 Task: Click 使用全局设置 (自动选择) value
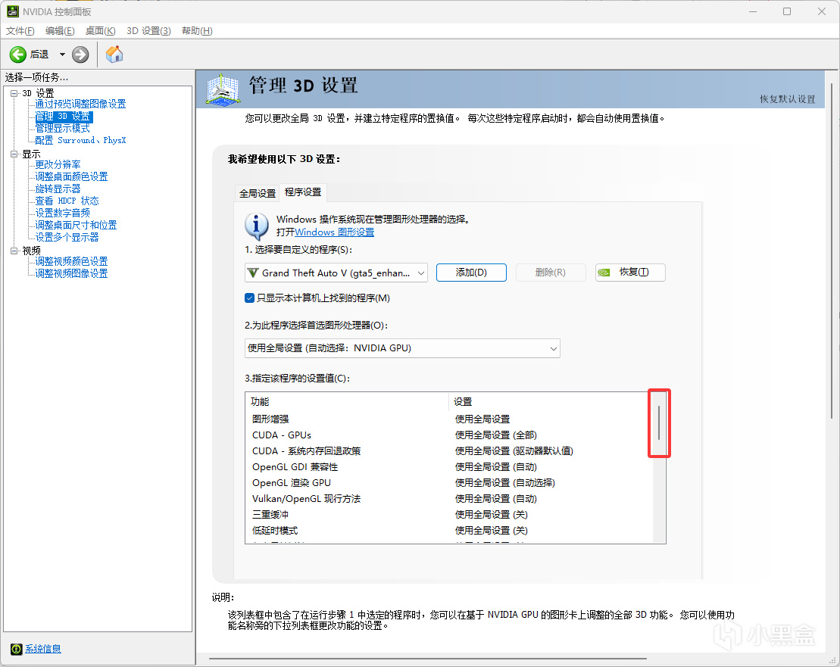pyautogui.click(x=505, y=483)
